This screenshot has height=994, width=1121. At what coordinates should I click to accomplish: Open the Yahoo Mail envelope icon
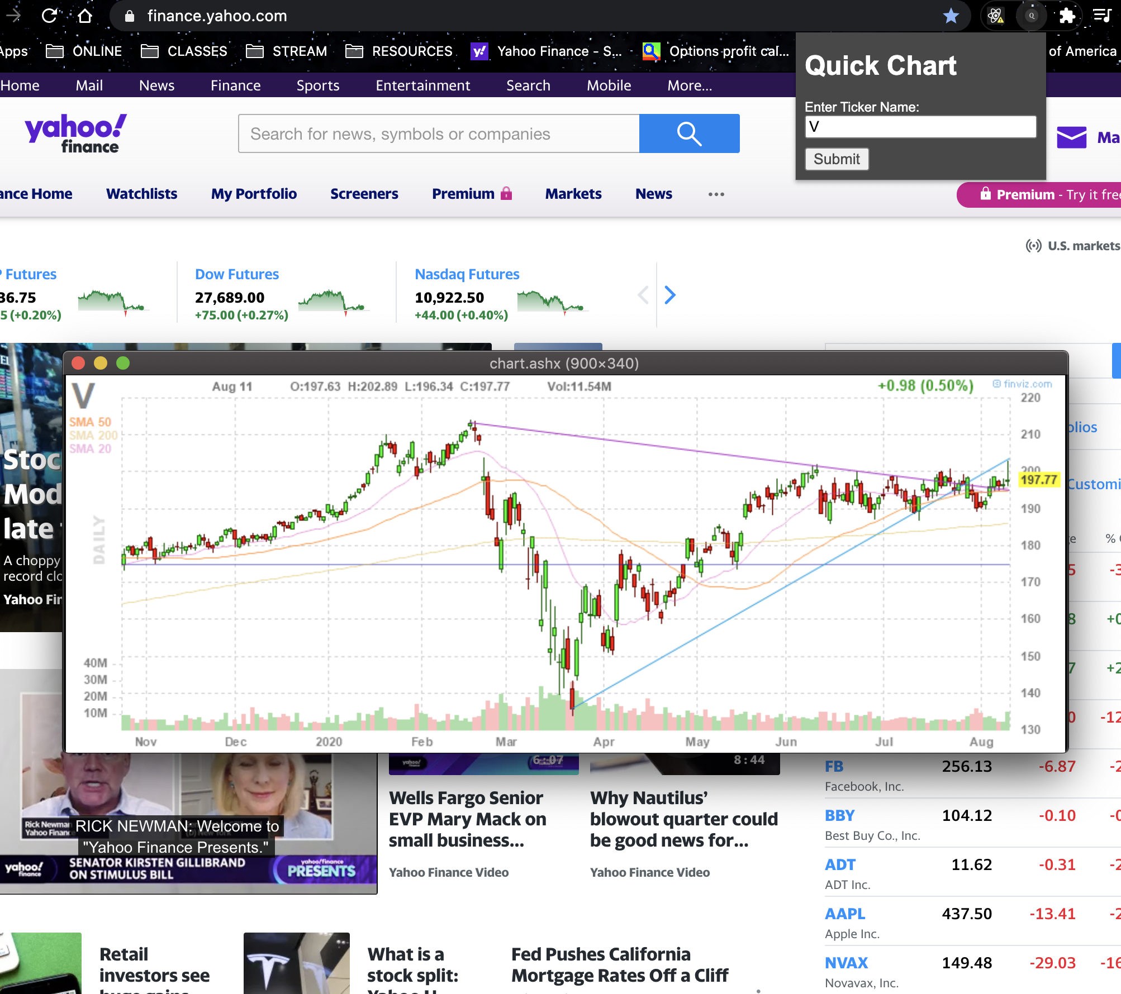point(1071,137)
